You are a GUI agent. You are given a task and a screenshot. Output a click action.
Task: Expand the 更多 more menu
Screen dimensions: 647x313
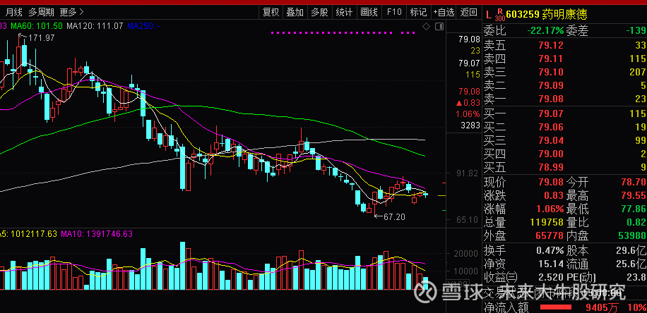pos(71,12)
